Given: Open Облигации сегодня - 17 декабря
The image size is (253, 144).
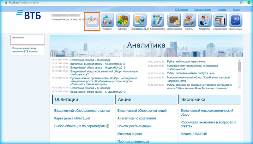Looking at the screenshot, I should tap(90, 88).
